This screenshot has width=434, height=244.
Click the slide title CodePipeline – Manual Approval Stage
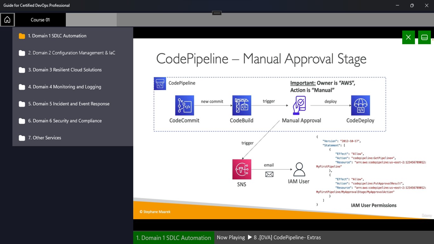tap(261, 59)
